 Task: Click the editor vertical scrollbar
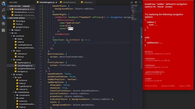tap(141, 48)
